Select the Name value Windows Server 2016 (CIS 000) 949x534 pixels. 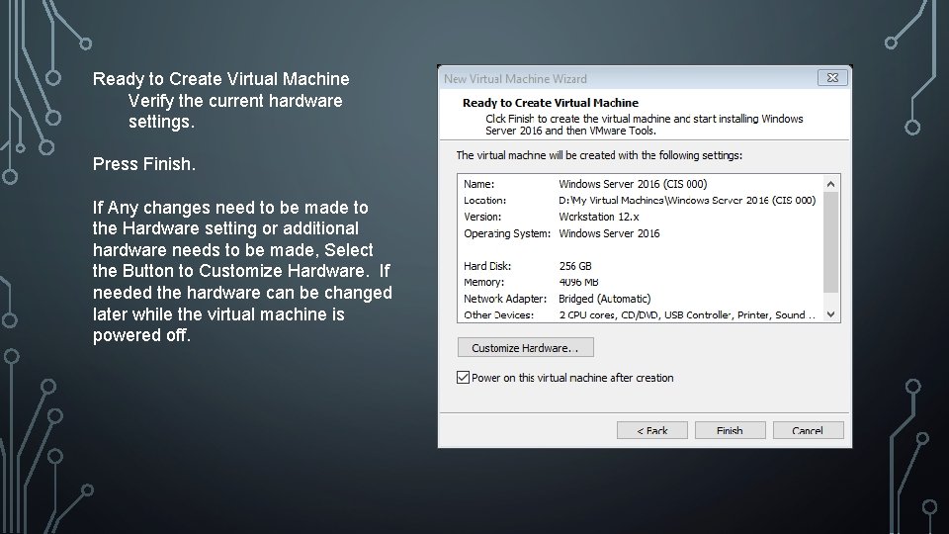pos(633,184)
